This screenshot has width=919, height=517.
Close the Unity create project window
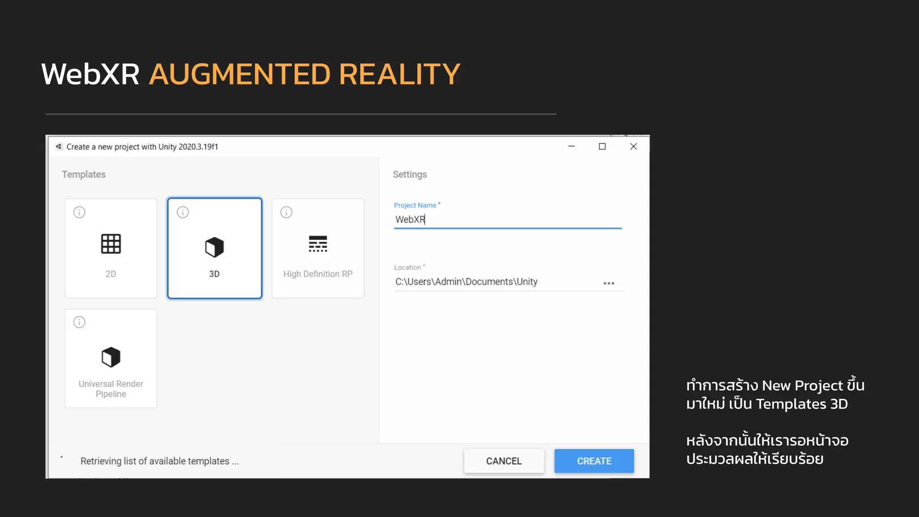point(634,146)
